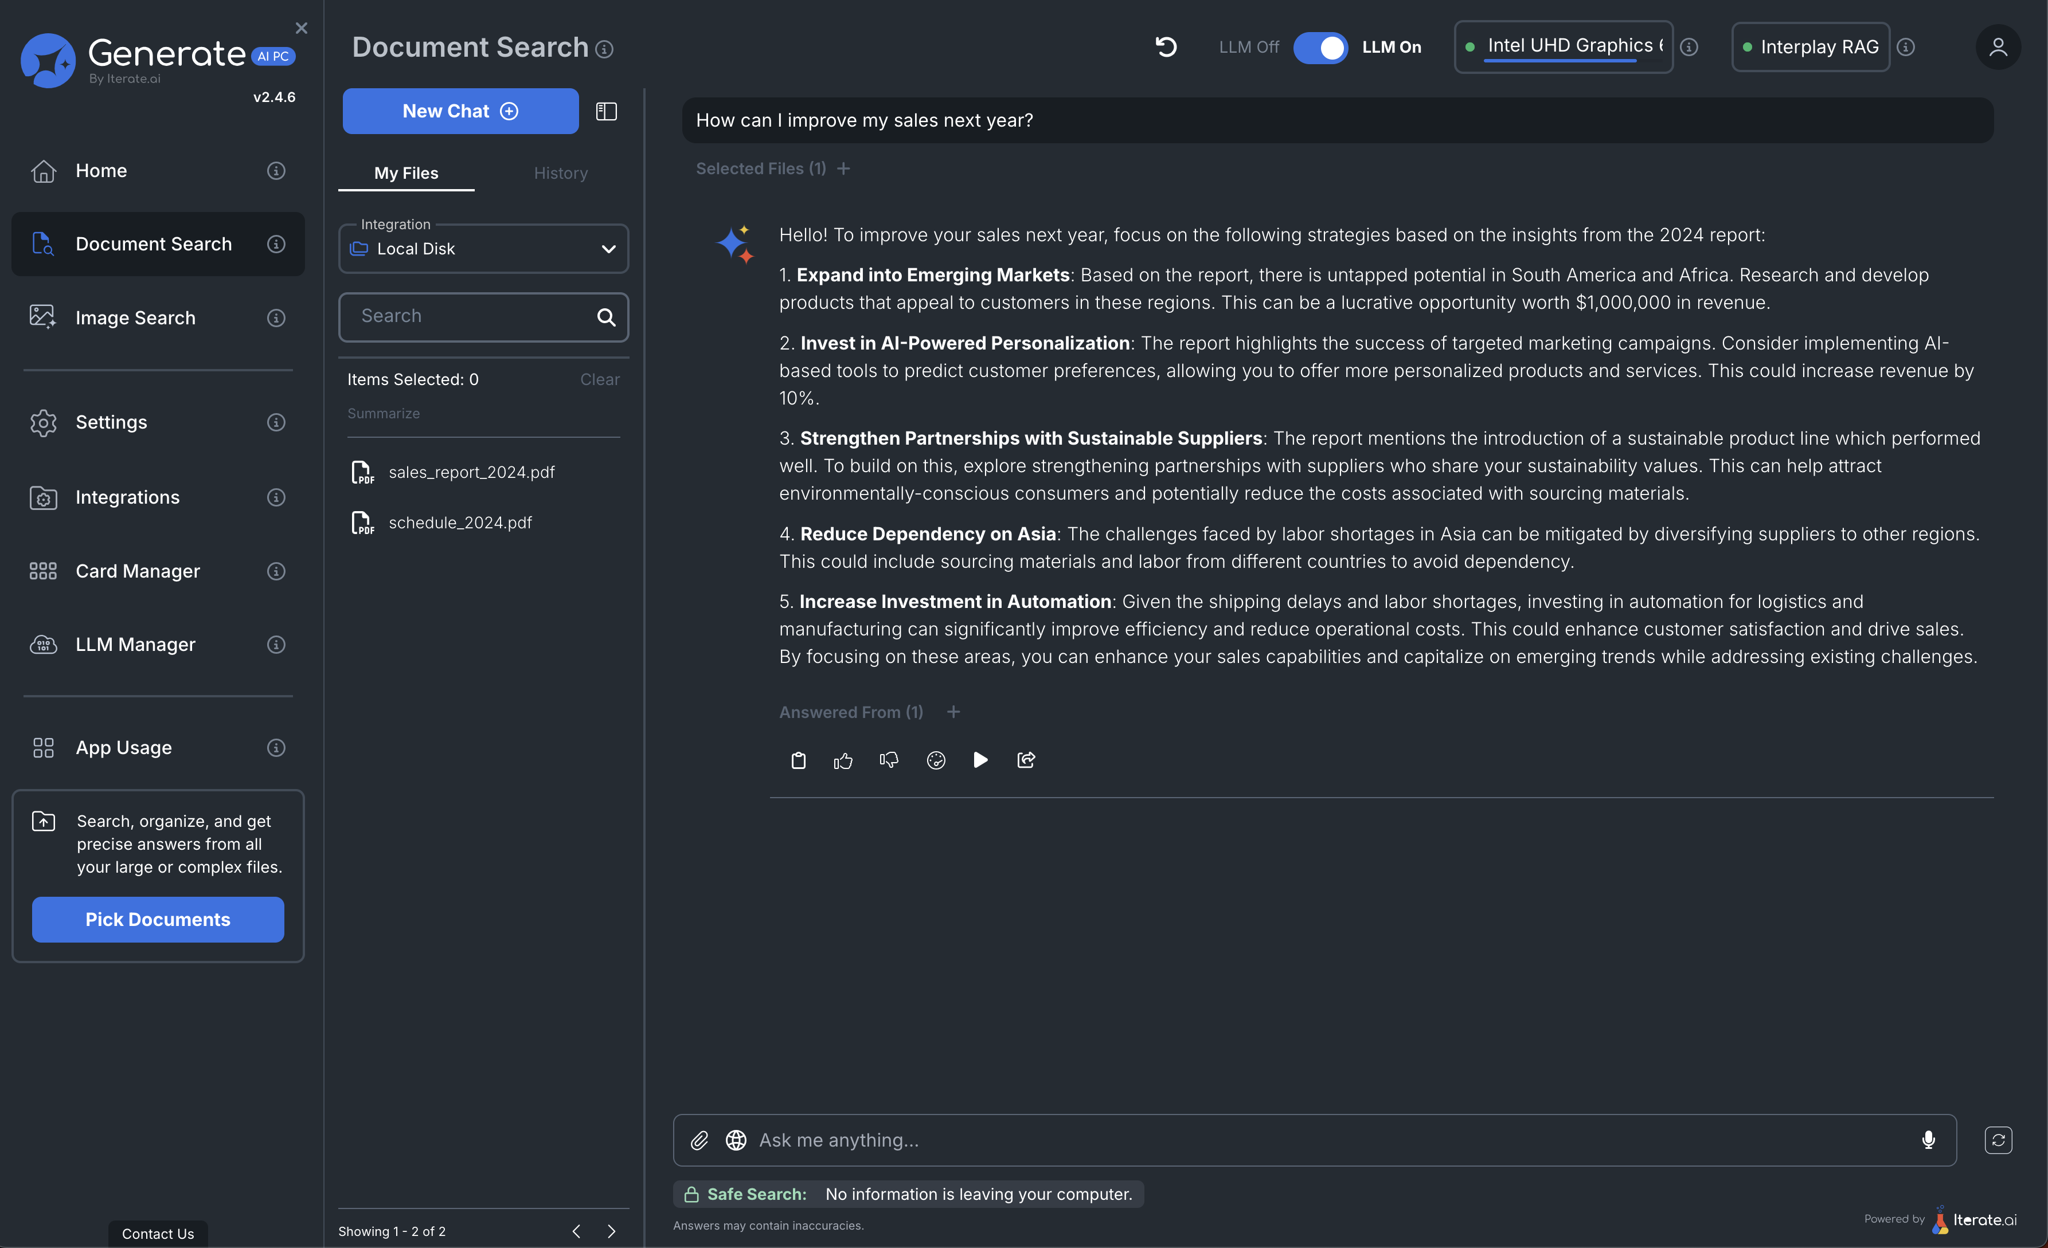Image resolution: width=2048 pixels, height=1248 pixels.
Task: Start a New Chat
Action: (460, 111)
